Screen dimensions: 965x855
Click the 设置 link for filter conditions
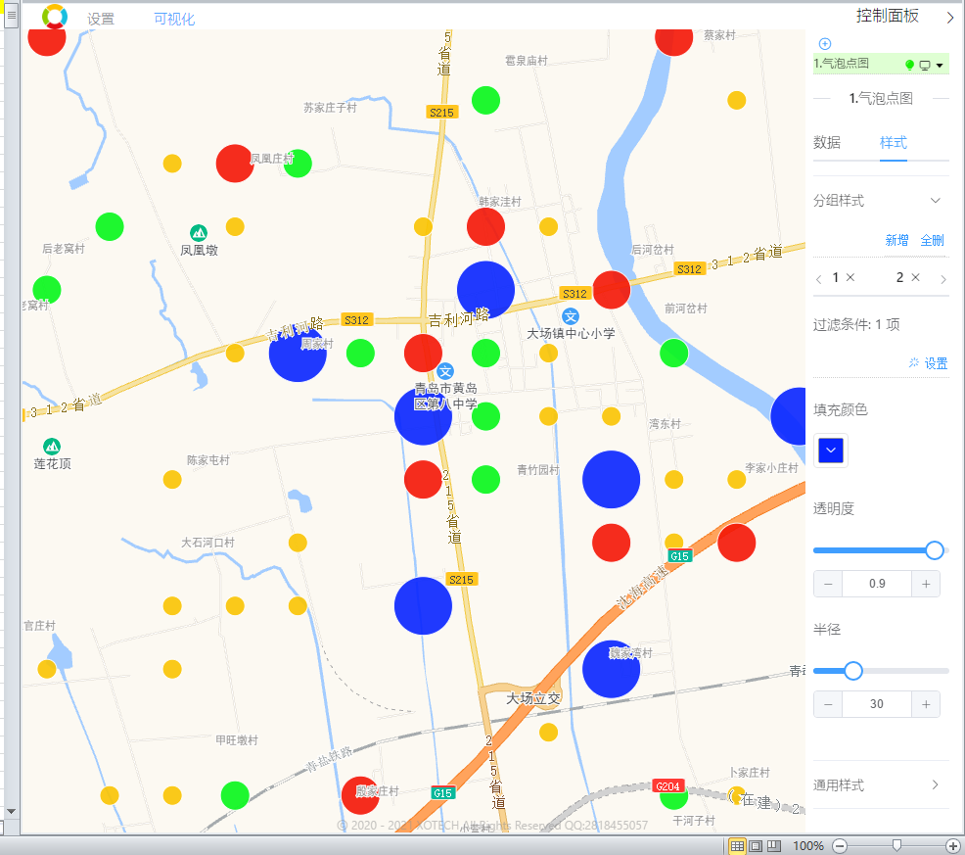pos(929,363)
